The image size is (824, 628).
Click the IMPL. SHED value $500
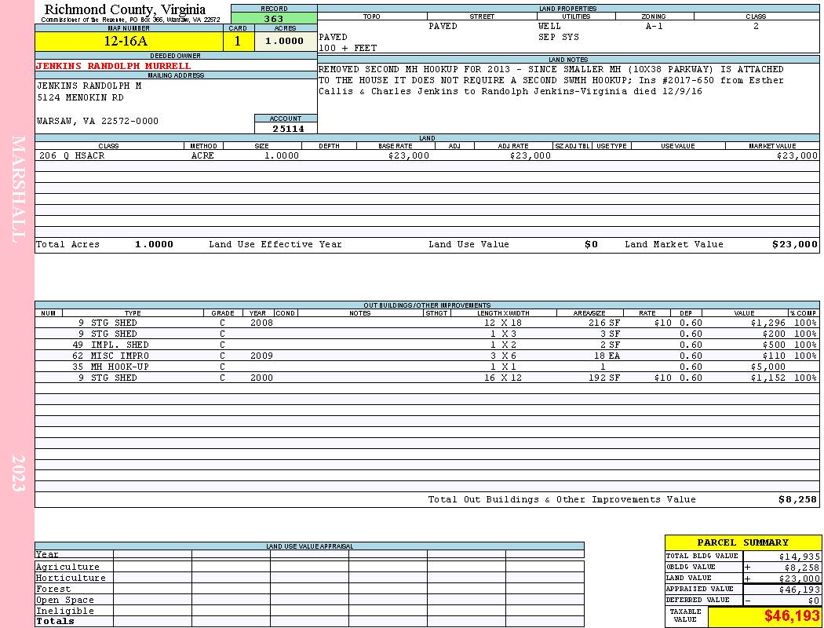[x=774, y=345]
